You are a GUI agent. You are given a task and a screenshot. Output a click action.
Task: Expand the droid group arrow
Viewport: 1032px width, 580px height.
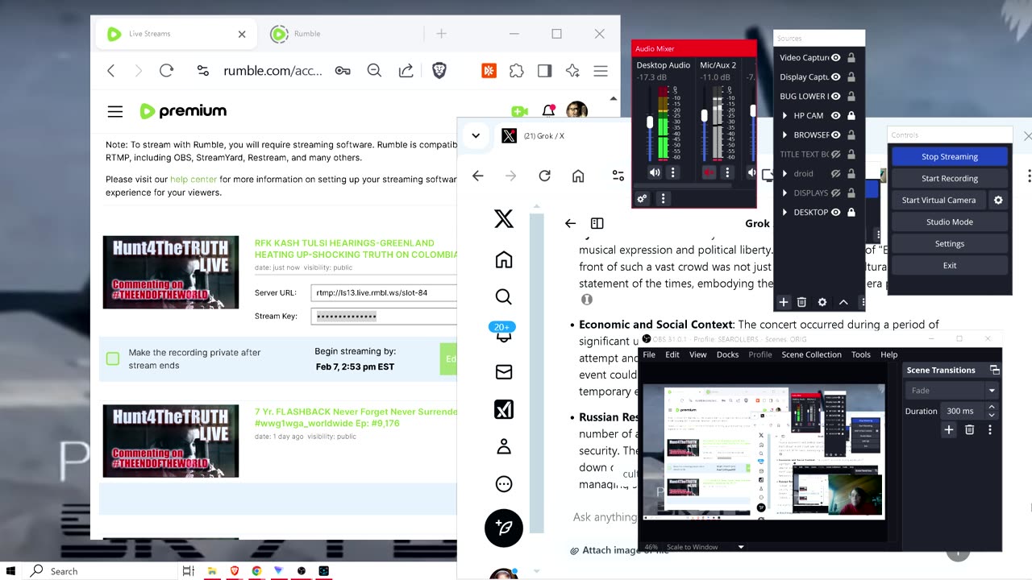[x=784, y=173]
